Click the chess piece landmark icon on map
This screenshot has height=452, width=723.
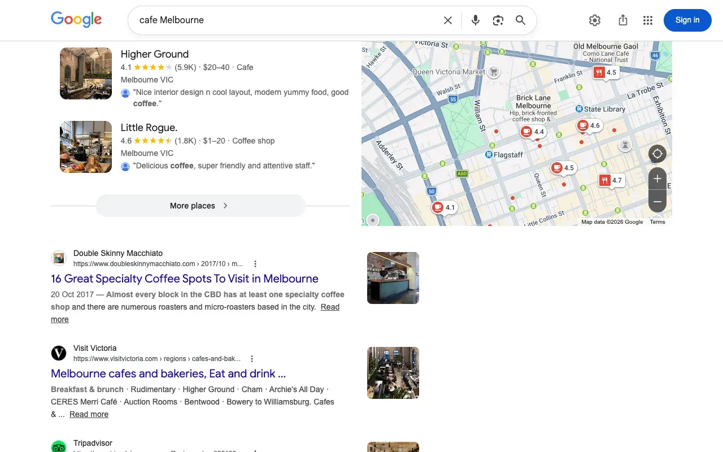pyautogui.click(x=625, y=145)
